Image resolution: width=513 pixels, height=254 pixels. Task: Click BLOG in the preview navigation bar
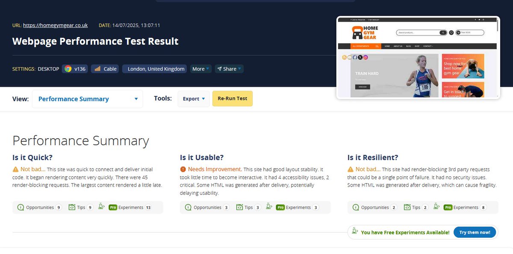tap(408, 45)
